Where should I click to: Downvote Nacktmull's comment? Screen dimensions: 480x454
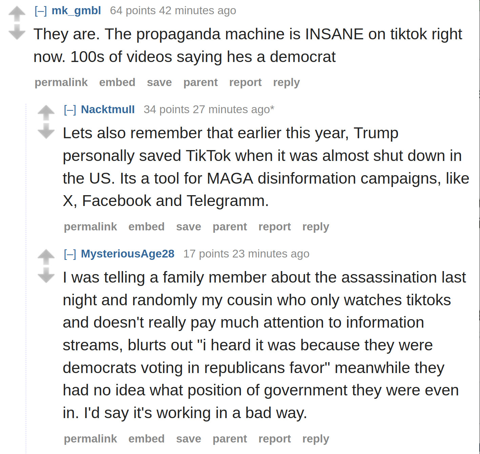point(46,131)
